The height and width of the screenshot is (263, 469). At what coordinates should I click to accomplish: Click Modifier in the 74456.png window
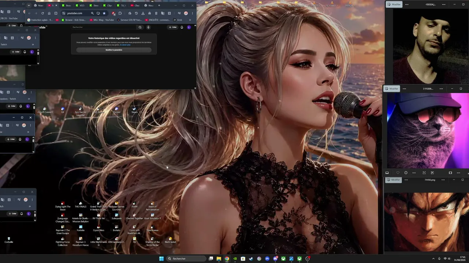tap(394, 180)
